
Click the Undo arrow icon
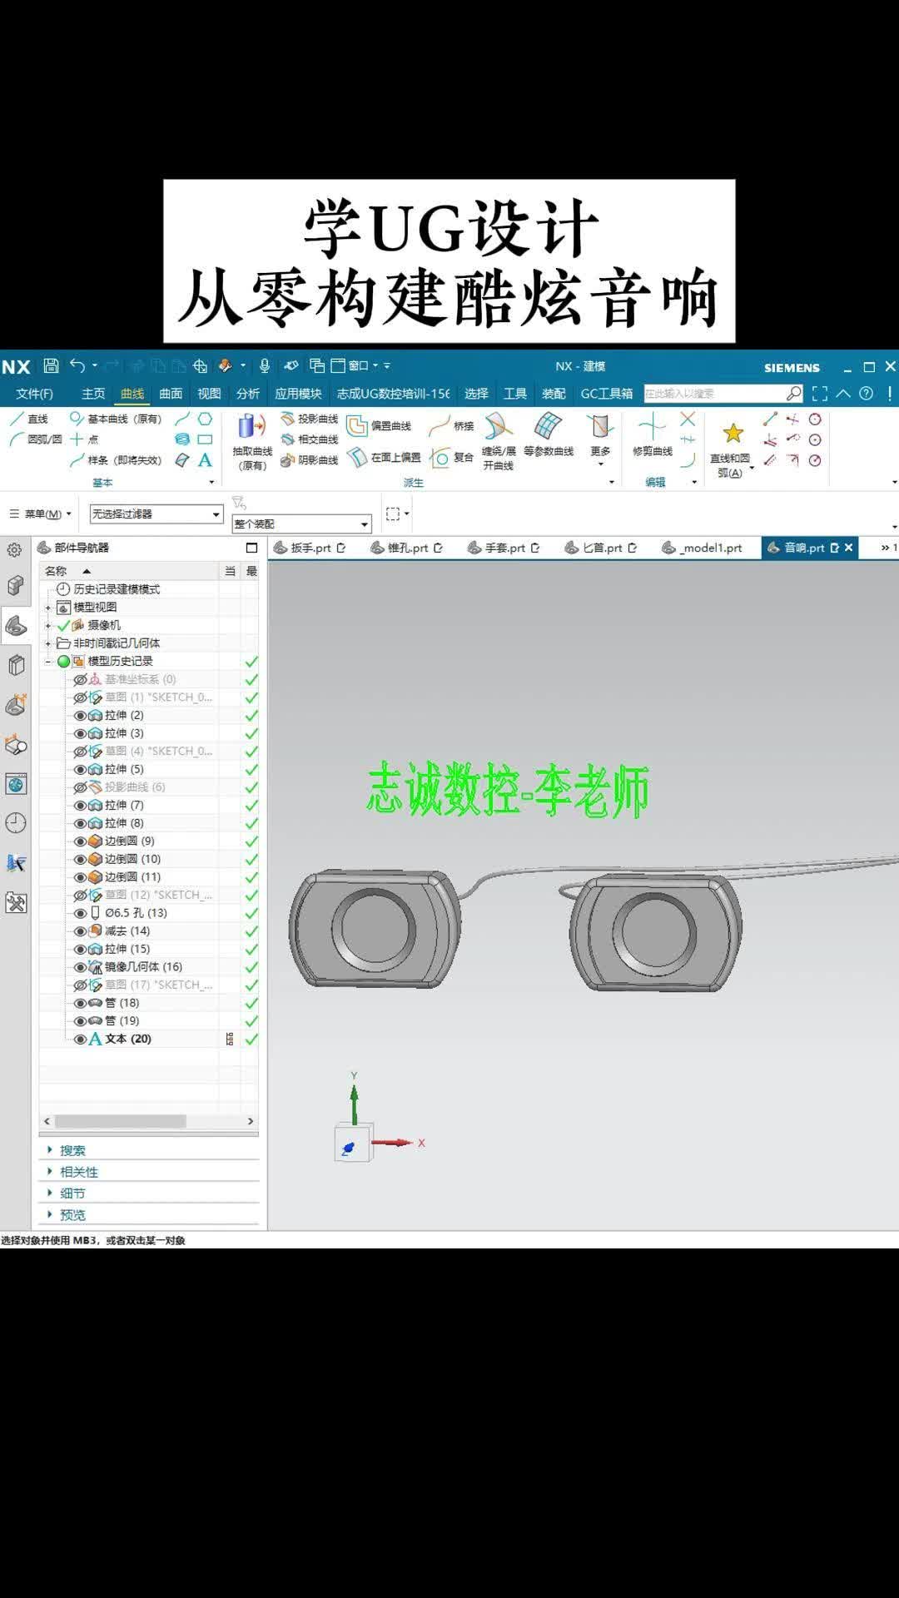(x=77, y=365)
